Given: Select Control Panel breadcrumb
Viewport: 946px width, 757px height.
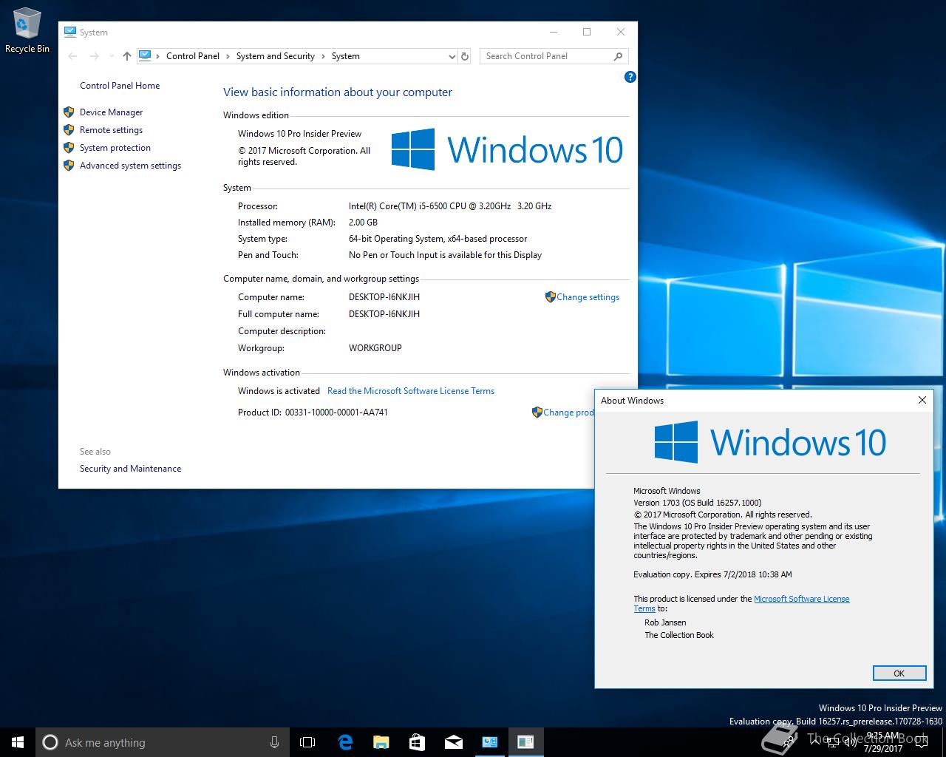Looking at the screenshot, I should 193,56.
